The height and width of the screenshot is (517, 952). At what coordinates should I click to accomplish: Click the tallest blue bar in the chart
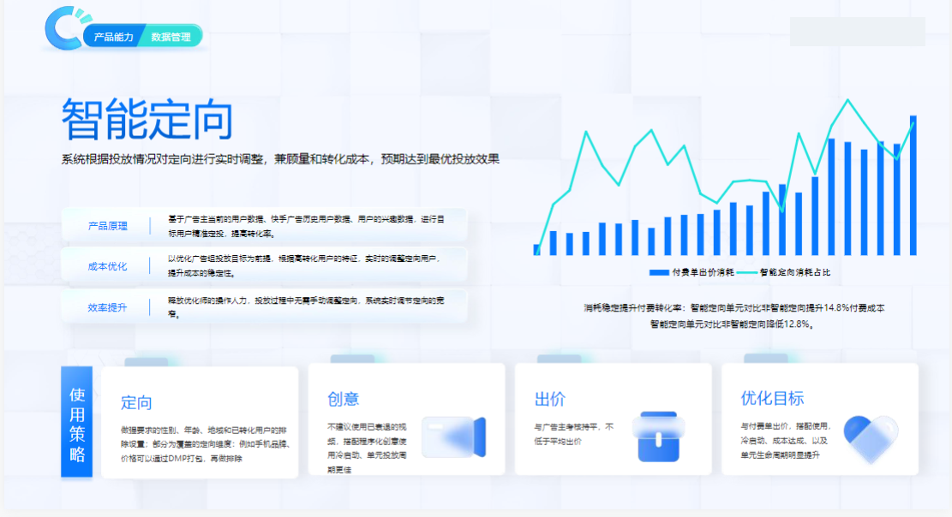[x=913, y=188]
